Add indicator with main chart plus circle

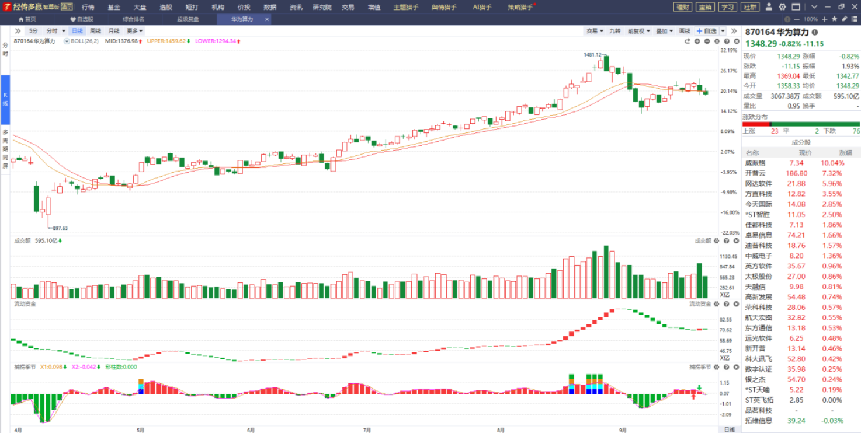click(697, 41)
